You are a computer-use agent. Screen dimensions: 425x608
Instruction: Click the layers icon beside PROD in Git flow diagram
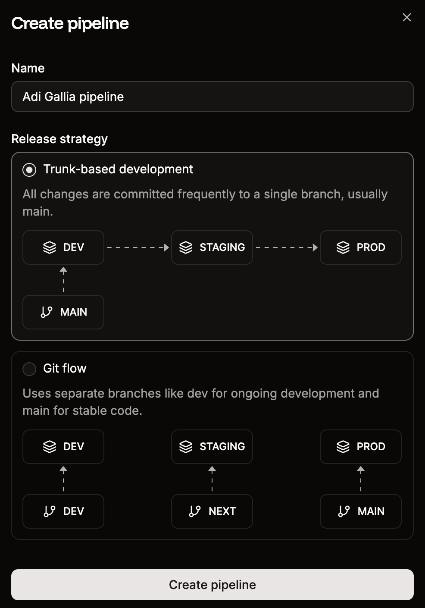(344, 446)
